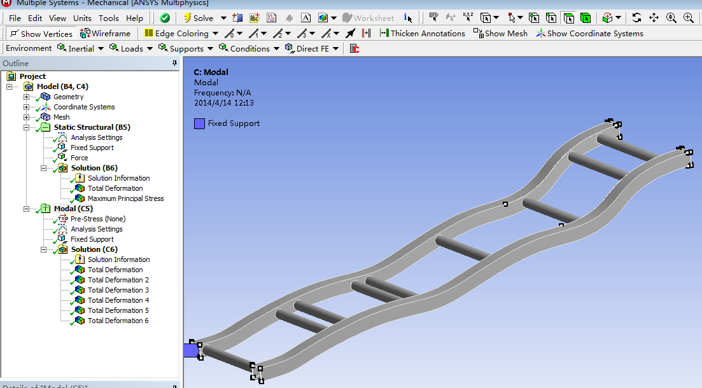Click the Selection Information icon
Screen dimensions: 702x388
(x=408, y=18)
